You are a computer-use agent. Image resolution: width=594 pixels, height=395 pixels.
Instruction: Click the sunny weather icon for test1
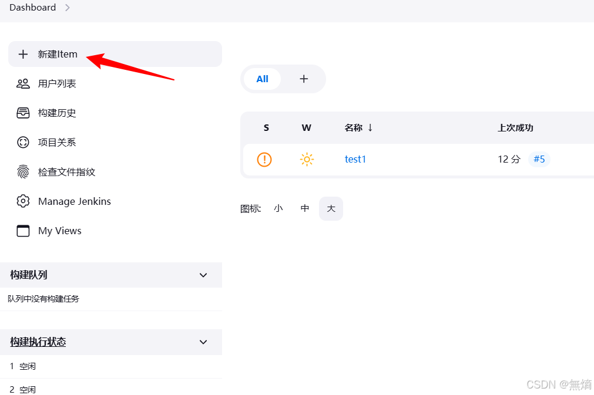point(307,159)
